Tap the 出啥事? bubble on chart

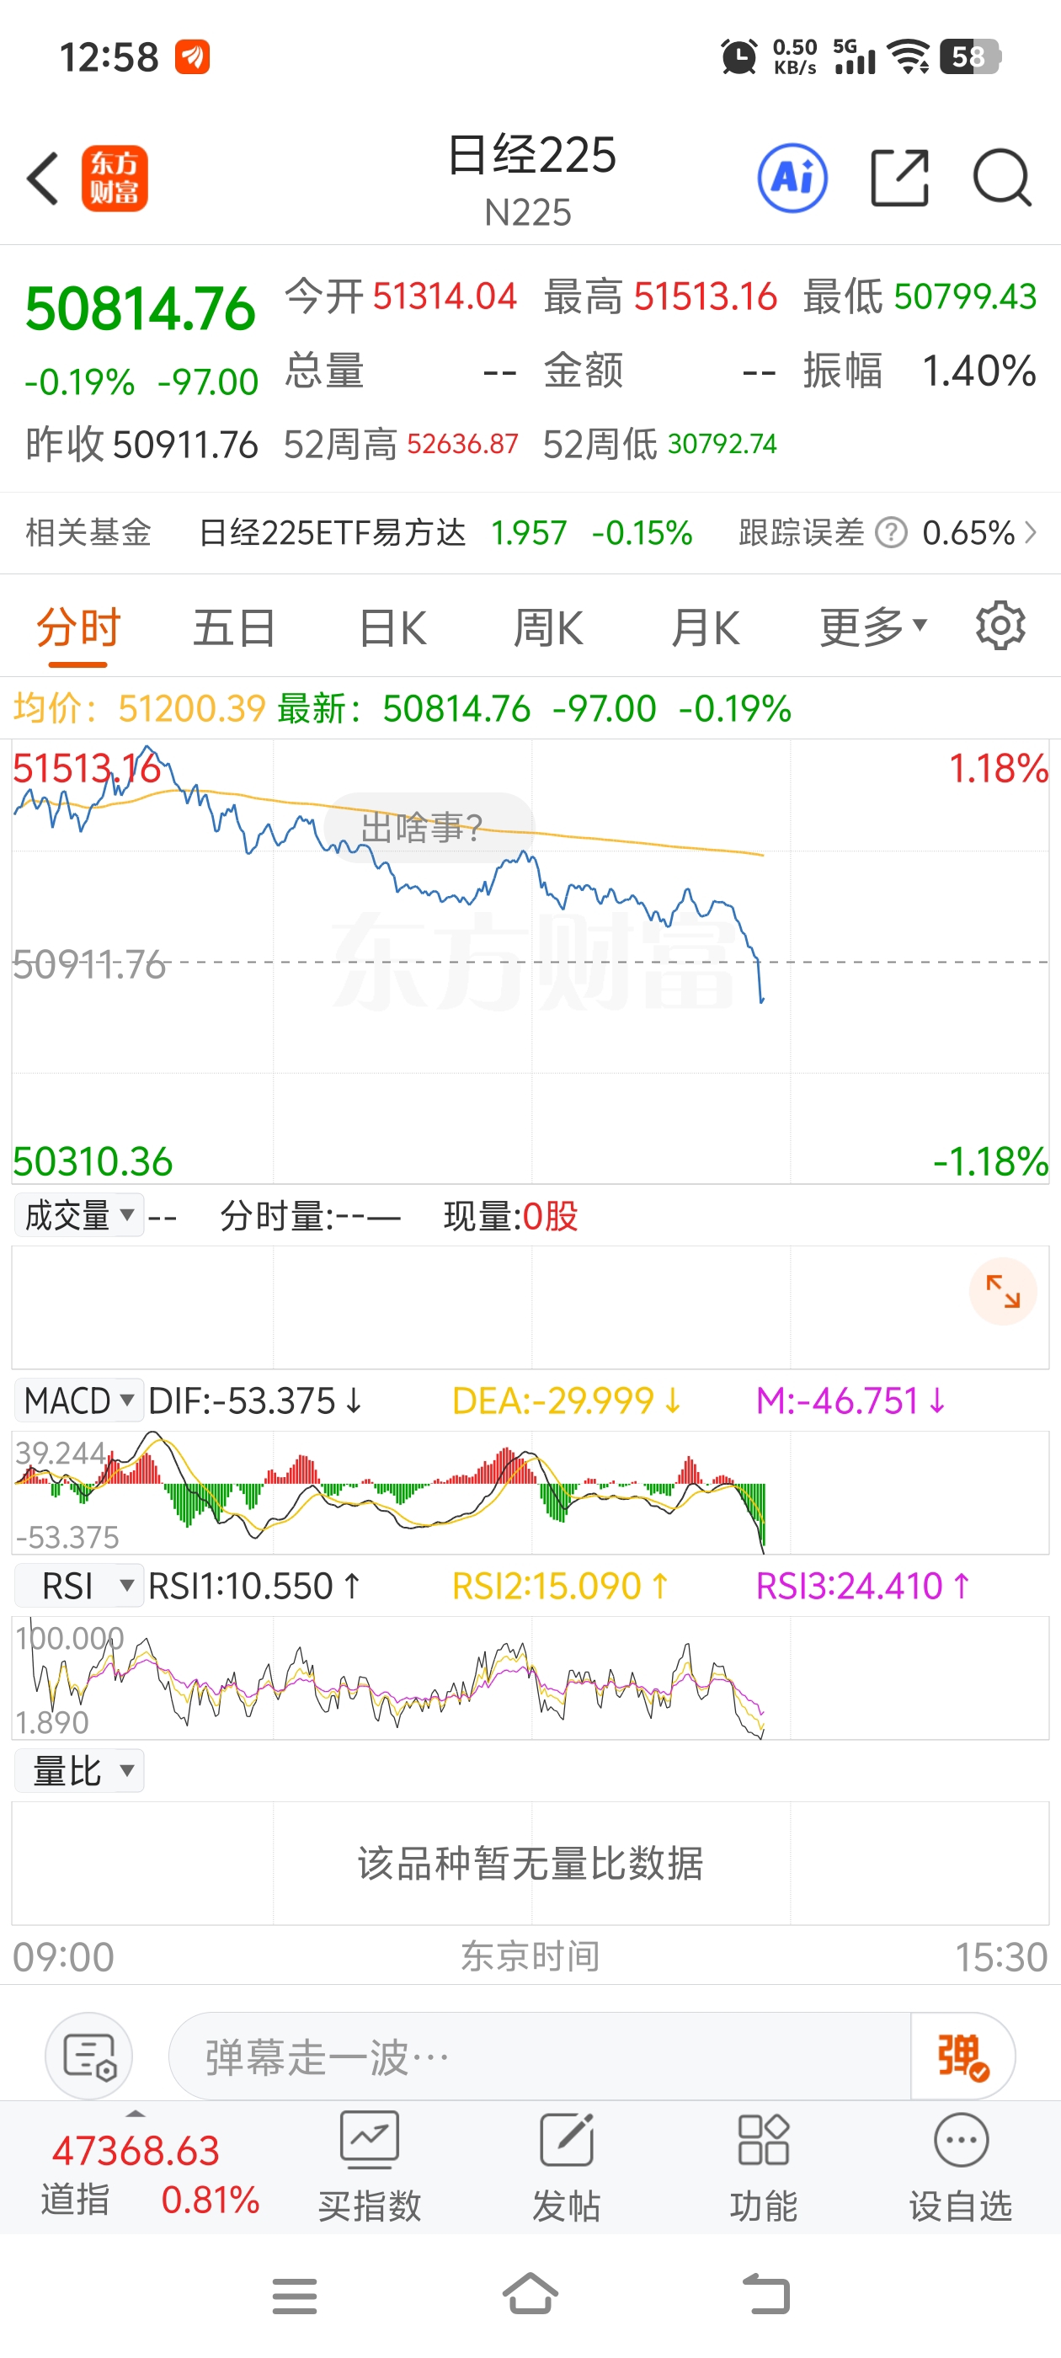423,829
